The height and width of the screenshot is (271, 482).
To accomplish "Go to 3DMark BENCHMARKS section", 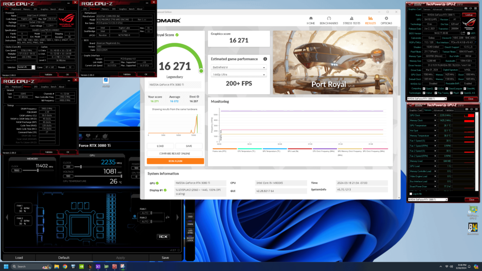I will pos(329,21).
